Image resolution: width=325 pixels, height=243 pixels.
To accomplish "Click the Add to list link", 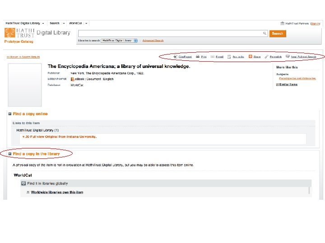I will 238,57.
